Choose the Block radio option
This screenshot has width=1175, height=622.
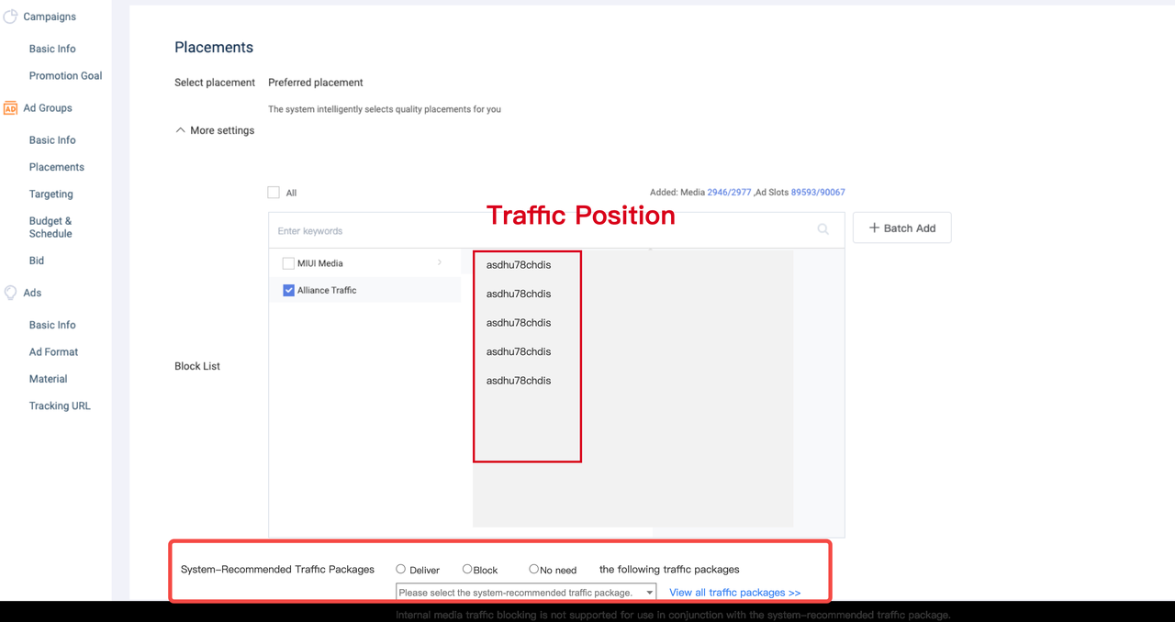click(x=467, y=569)
